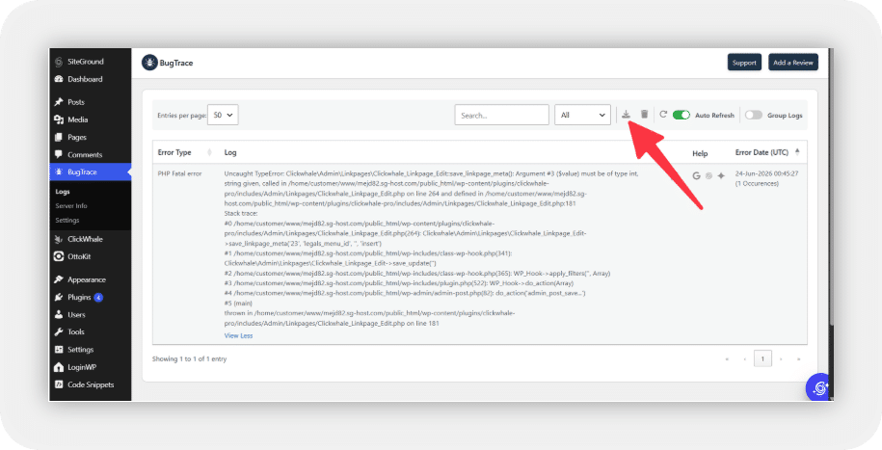Click the middle help icon beside Google icon
The image size is (882, 450).
[708, 175]
